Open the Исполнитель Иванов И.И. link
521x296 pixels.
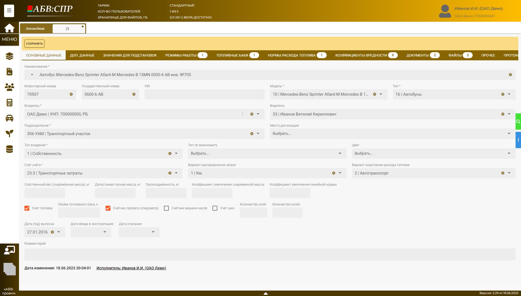pyautogui.click(x=131, y=268)
